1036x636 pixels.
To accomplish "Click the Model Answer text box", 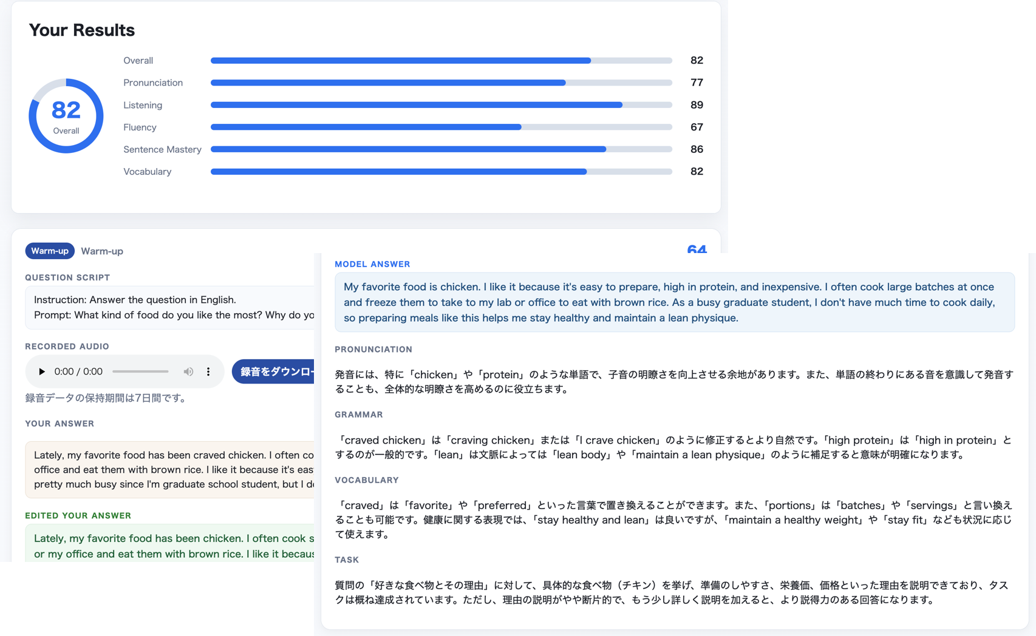I will coord(675,302).
